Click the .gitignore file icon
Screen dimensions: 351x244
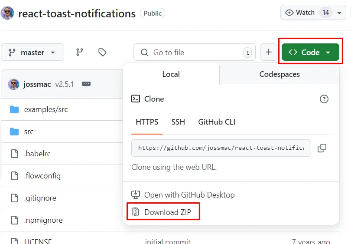pos(15,198)
